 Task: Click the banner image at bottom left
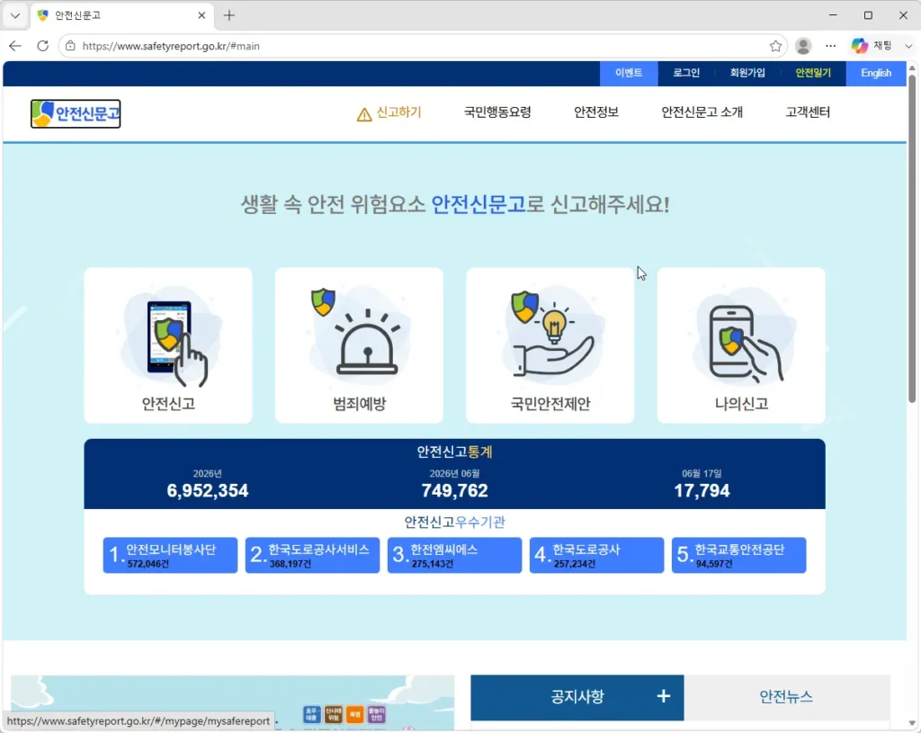[x=233, y=702]
